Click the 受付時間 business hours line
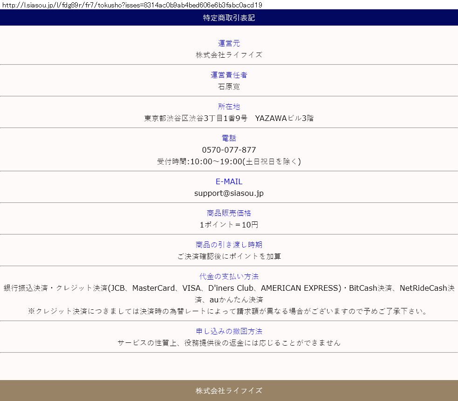The image size is (458, 401). tap(229, 161)
